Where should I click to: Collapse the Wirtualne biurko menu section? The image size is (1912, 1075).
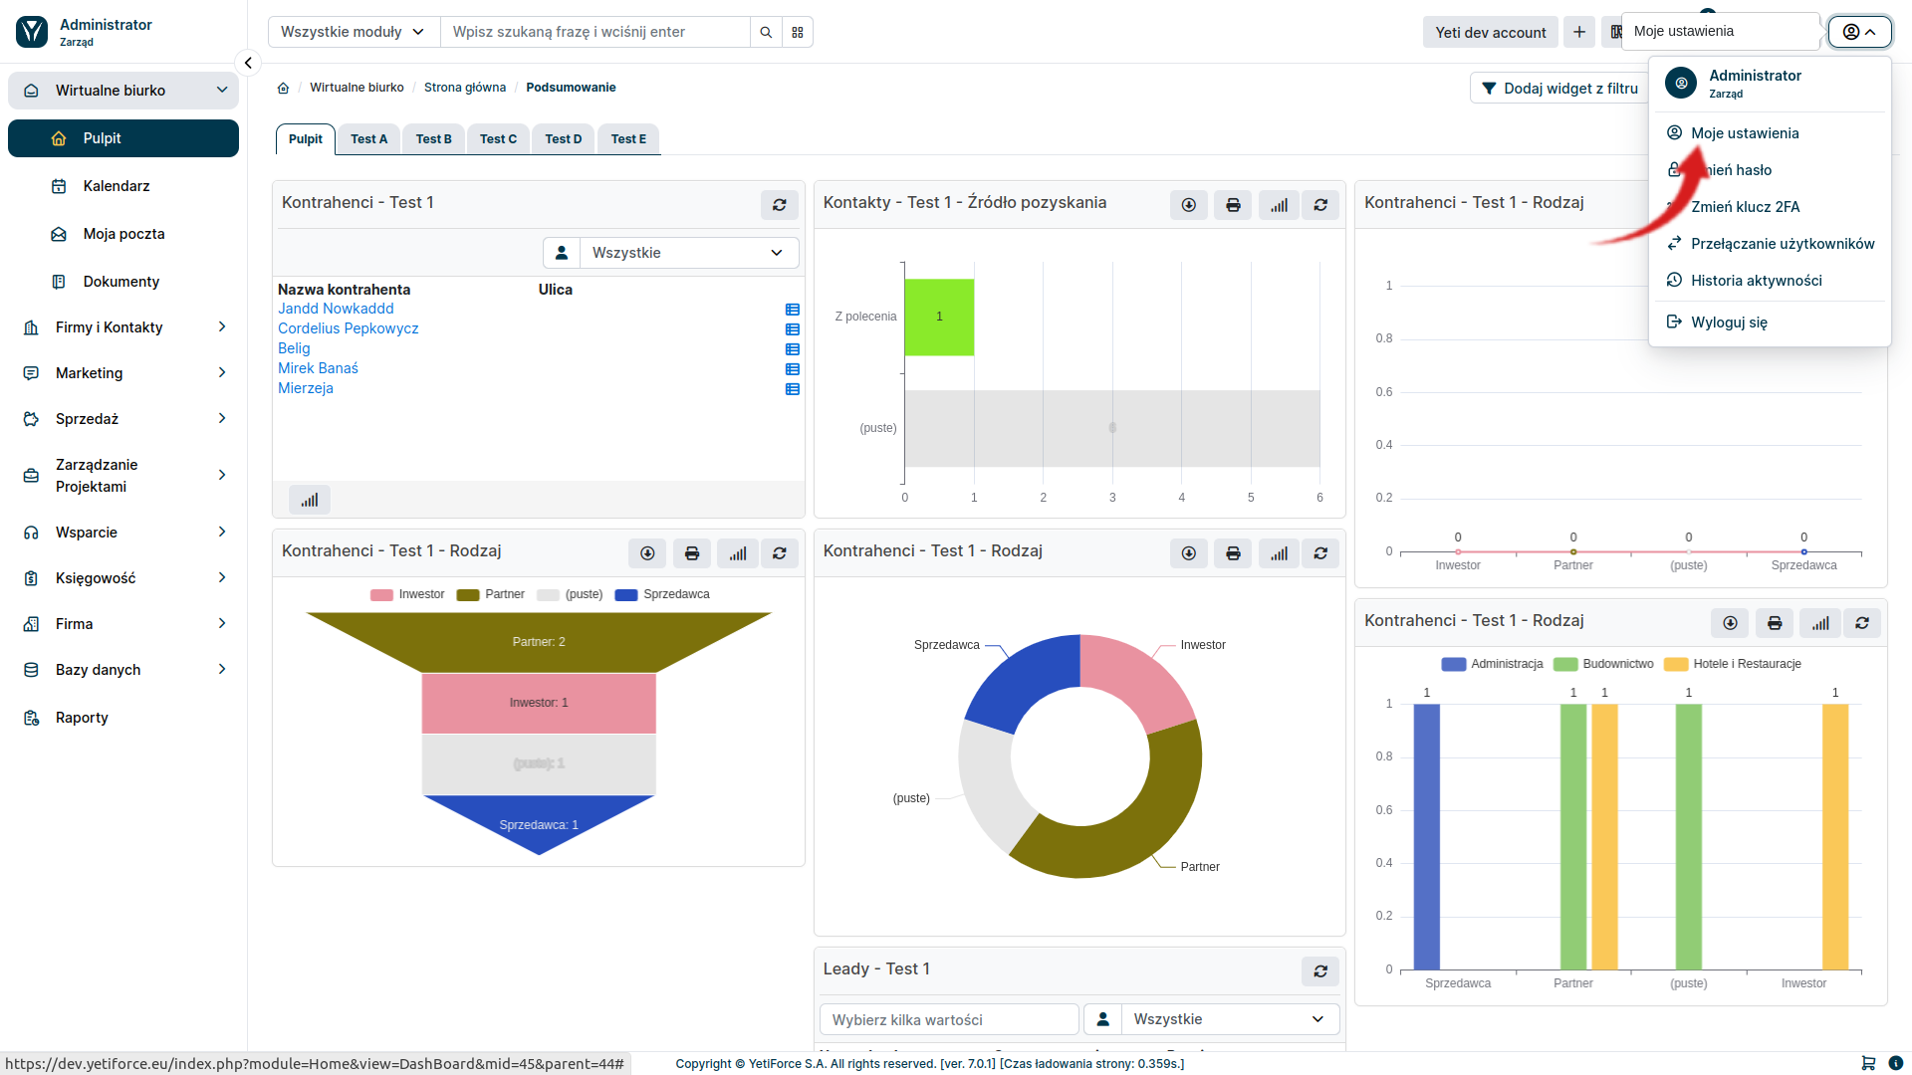point(123,91)
